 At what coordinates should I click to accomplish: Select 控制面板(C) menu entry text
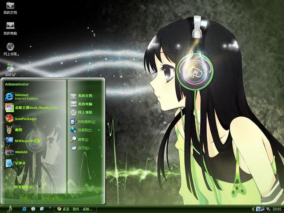pos(87,122)
